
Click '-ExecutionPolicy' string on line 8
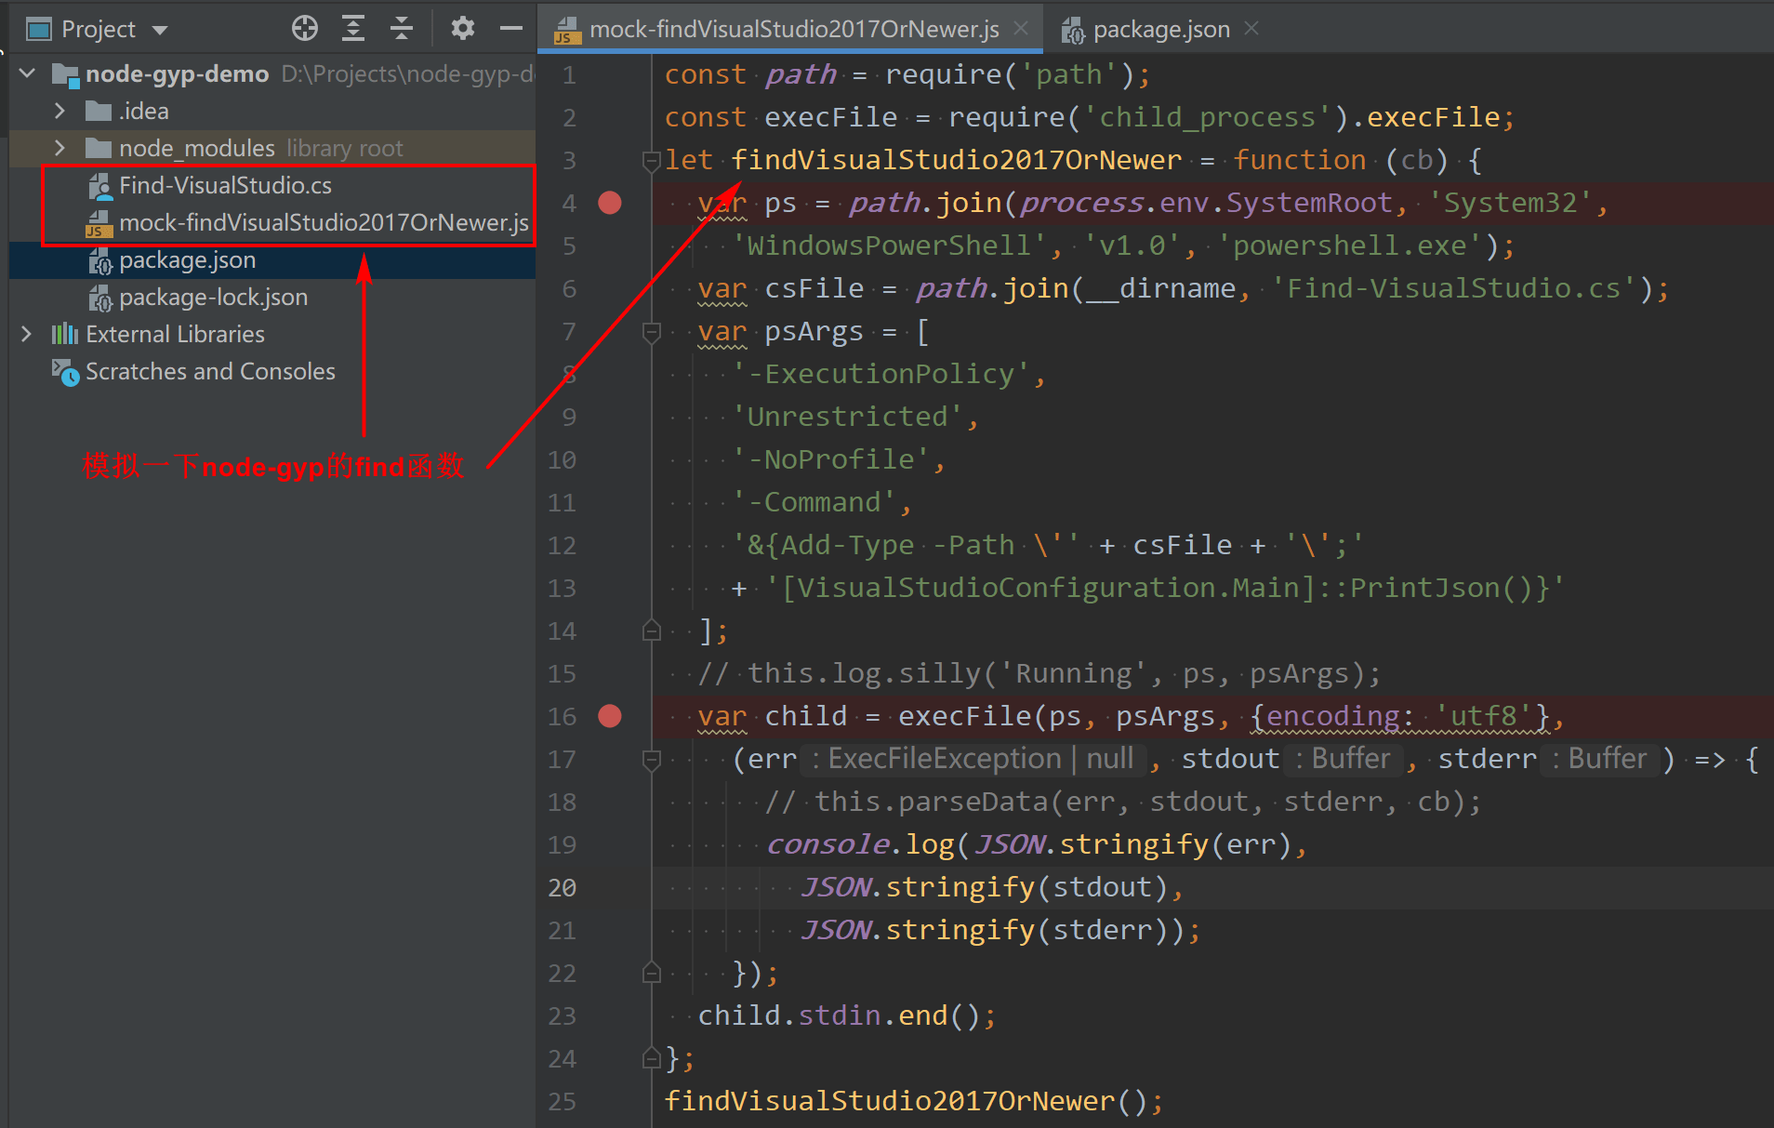pyautogui.click(x=881, y=374)
